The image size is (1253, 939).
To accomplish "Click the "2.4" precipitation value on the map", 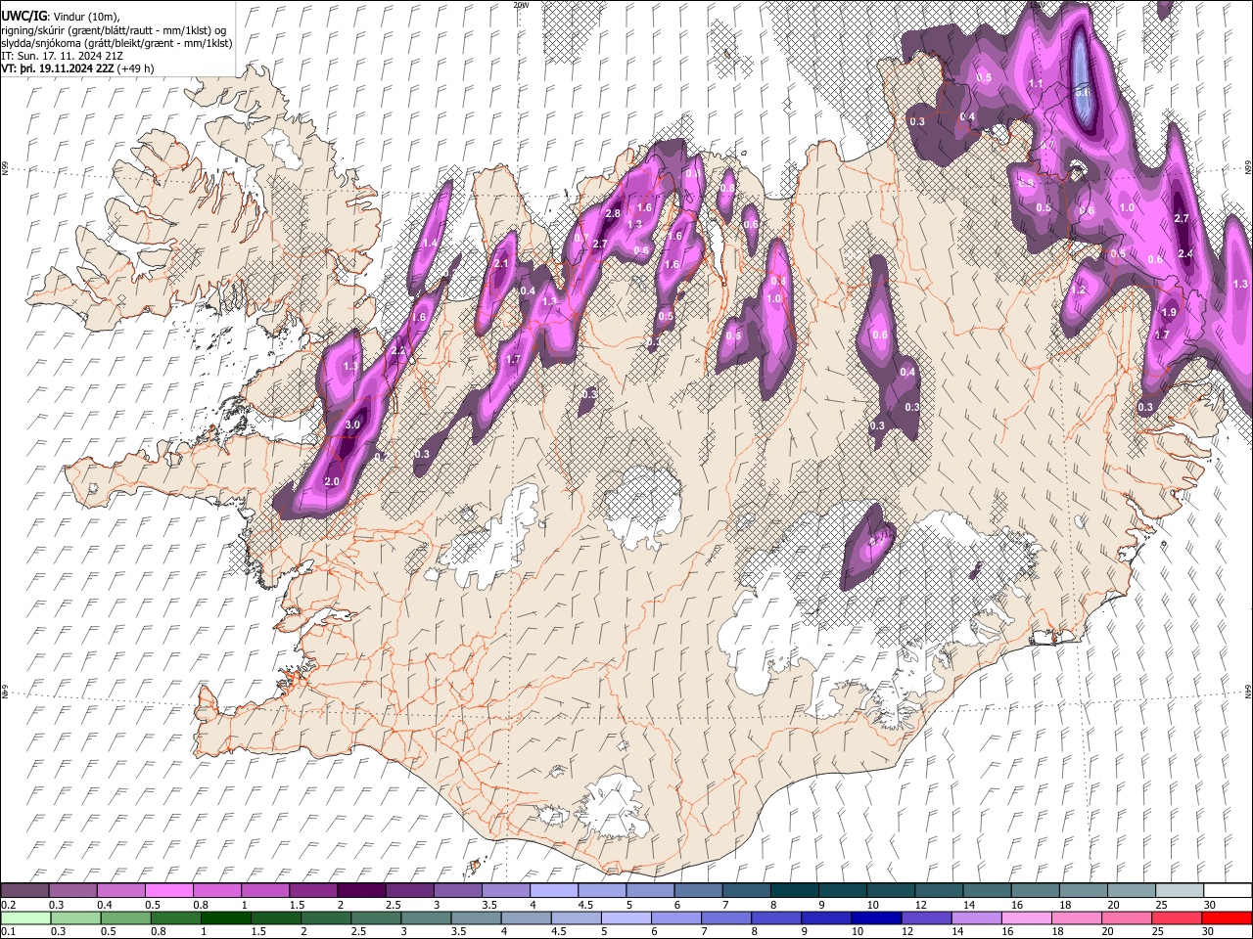I will click(x=1185, y=253).
